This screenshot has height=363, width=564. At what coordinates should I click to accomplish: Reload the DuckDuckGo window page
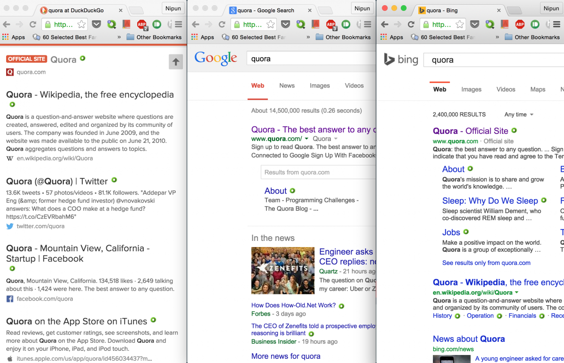click(32, 24)
